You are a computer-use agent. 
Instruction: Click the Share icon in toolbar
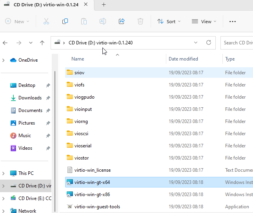[122, 21]
